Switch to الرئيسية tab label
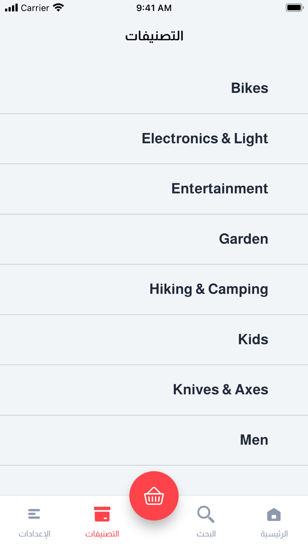This screenshot has height=548, width=308. click(x=274, y=534)
